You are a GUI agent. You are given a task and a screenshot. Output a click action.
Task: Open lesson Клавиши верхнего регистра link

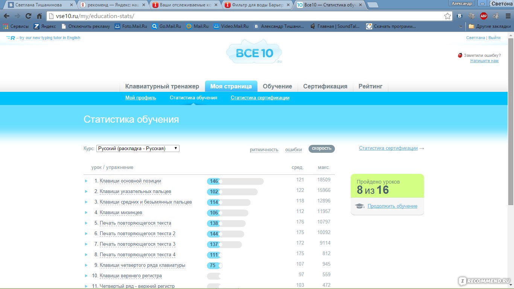[x=131, y=276]
